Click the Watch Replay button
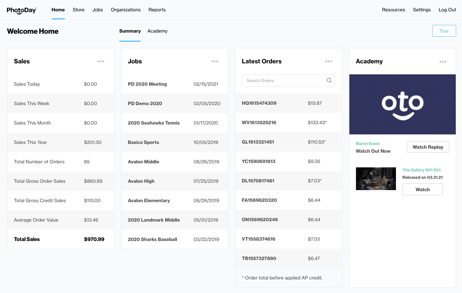Screen dimensions: 462x293 [428, 147]
